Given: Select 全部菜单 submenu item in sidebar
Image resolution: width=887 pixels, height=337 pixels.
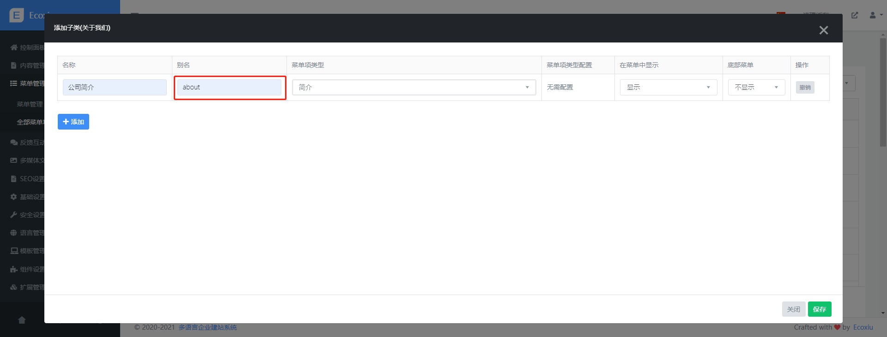Looking at the screenshot, I should pos(30,122).
